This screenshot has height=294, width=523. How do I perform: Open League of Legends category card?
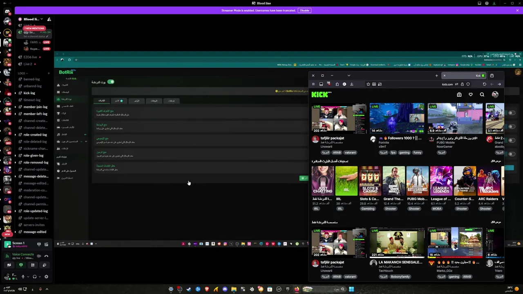[441, 180]
